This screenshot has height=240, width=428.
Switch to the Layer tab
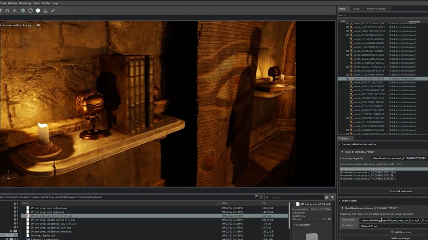click(x=356, y=9)
